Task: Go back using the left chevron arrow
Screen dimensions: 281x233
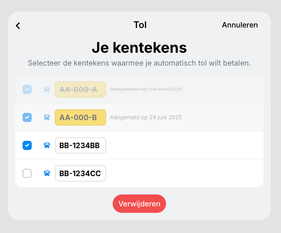Action: pos(18,26)
